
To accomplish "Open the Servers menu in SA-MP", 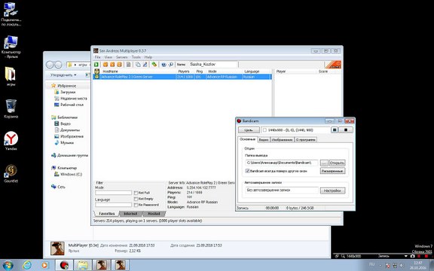I will pyautogui.click(x=121, y=57).
